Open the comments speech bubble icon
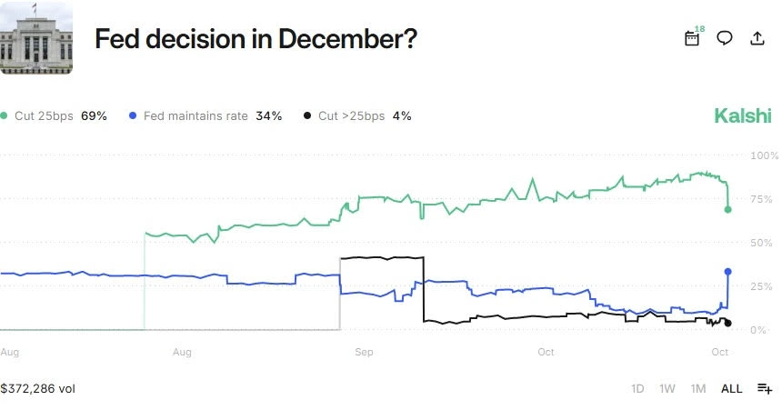782x410 pixels. (725, 38)
